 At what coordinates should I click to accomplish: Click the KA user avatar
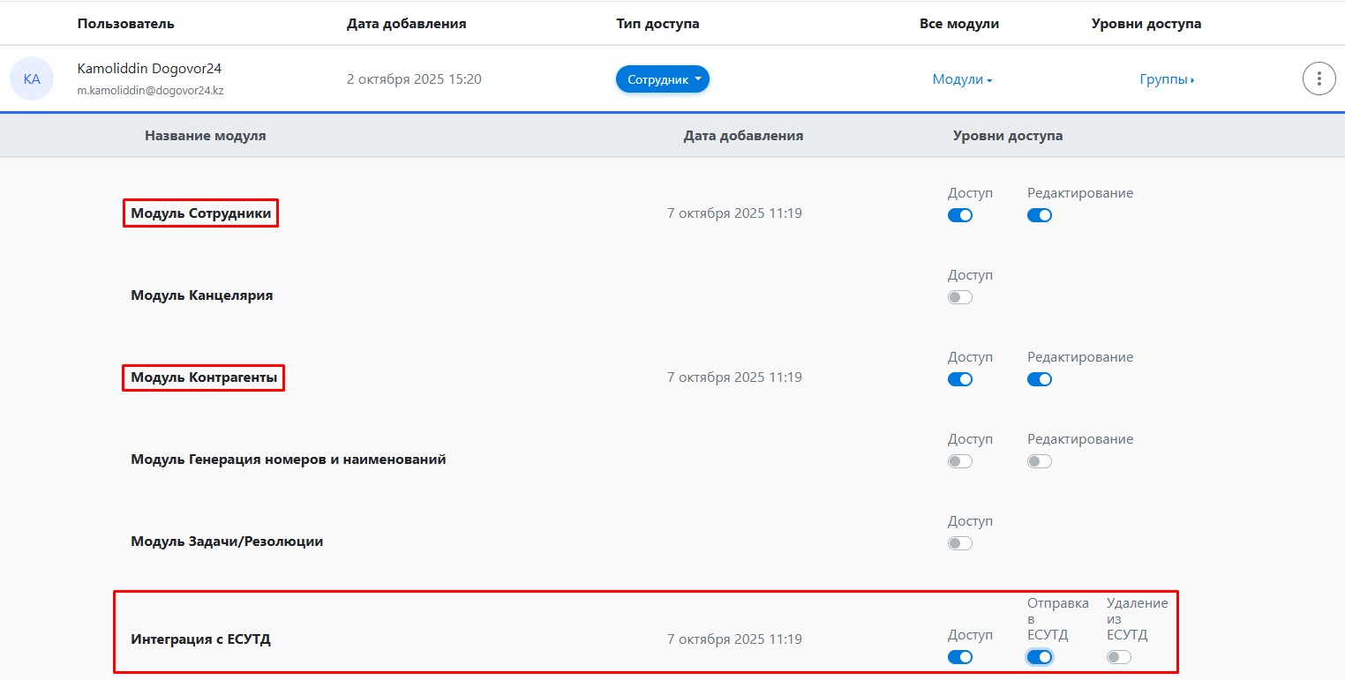click(32, 79)
